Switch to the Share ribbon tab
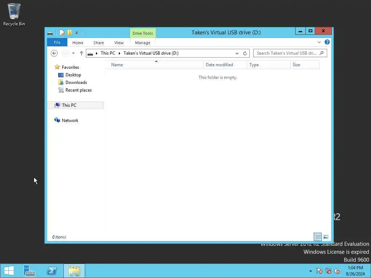This screenshot has width=371, height=278. coord(99,43)
